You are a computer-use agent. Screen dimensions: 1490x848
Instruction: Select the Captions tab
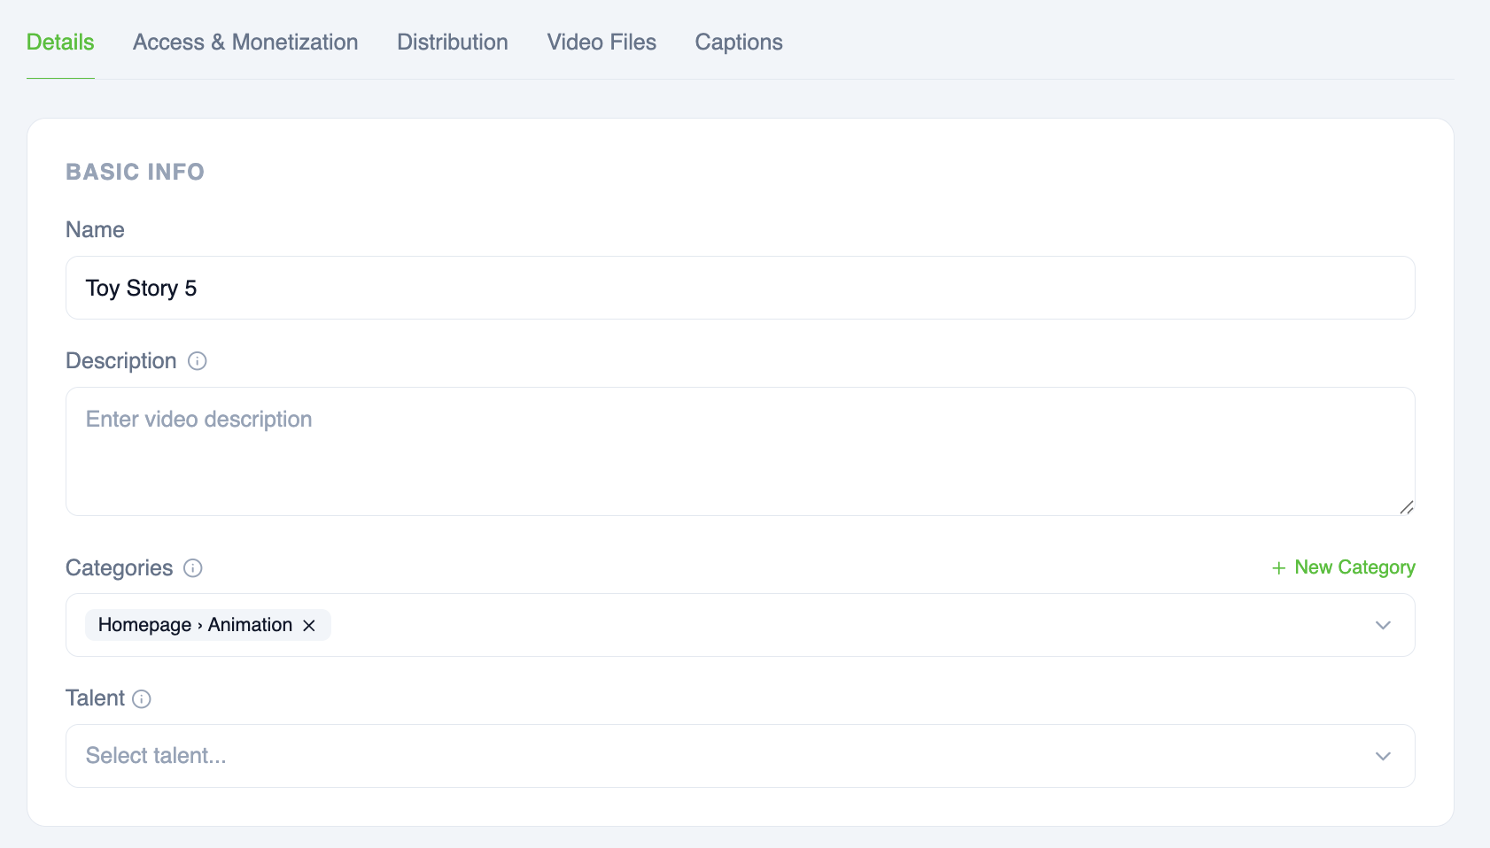(739, 42)
